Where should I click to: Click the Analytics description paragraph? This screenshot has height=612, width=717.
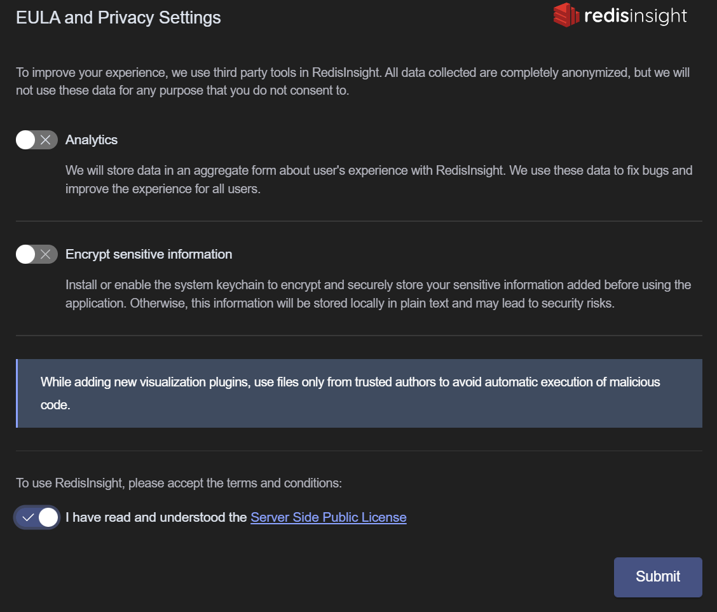pos(378,179)
